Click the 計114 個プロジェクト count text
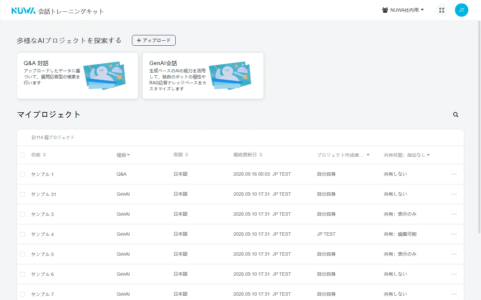481x300 pixels. (53, 137)
